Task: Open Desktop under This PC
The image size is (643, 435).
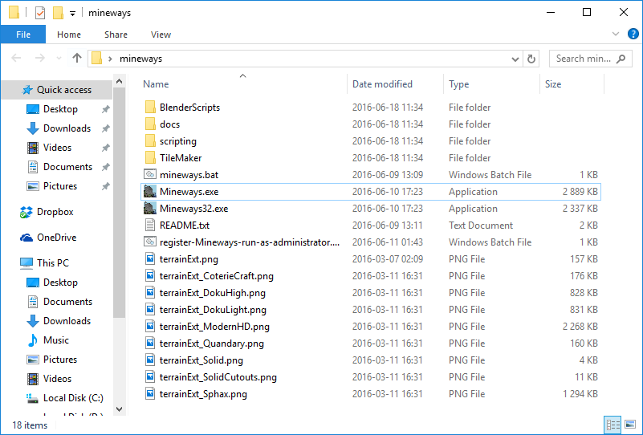Action: click(51, 283)
